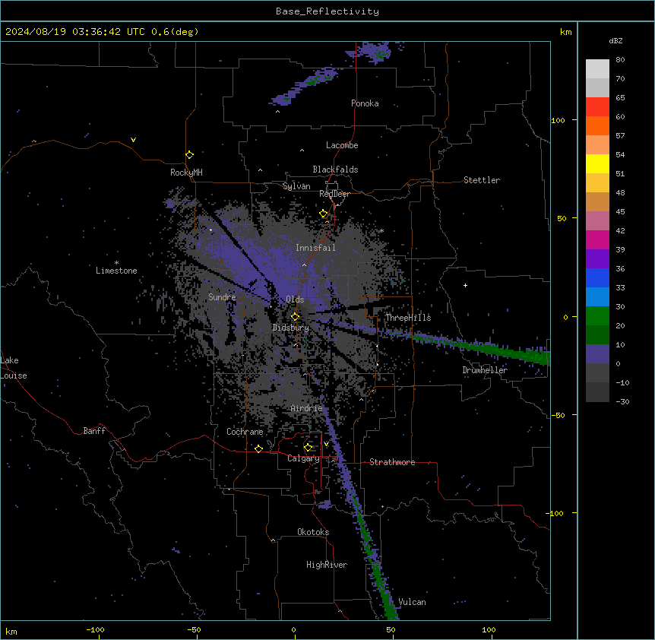The height and width of the screenshot is (640, 655).
Task: Click the Base_Reflectivity title
Action: click(327, 11)
